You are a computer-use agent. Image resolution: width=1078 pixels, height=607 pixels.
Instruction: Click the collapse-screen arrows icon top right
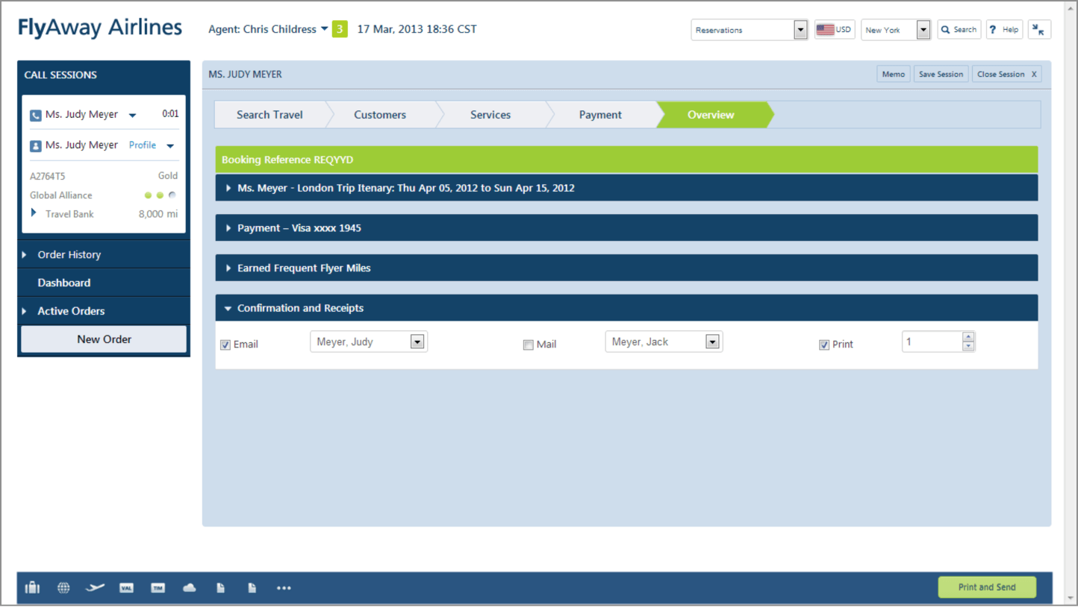click(x=1039, y=29)
